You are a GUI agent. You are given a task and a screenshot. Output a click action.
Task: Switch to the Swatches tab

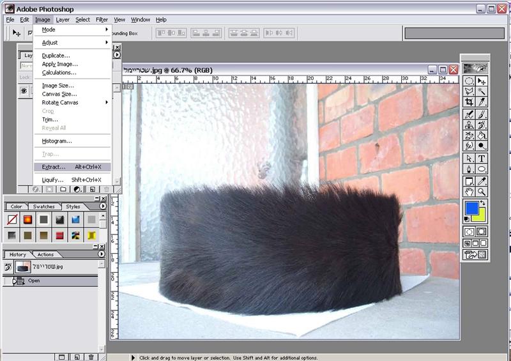43,206
